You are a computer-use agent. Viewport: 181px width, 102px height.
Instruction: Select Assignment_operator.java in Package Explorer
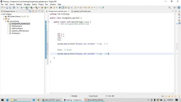click(x=21, y=24)
